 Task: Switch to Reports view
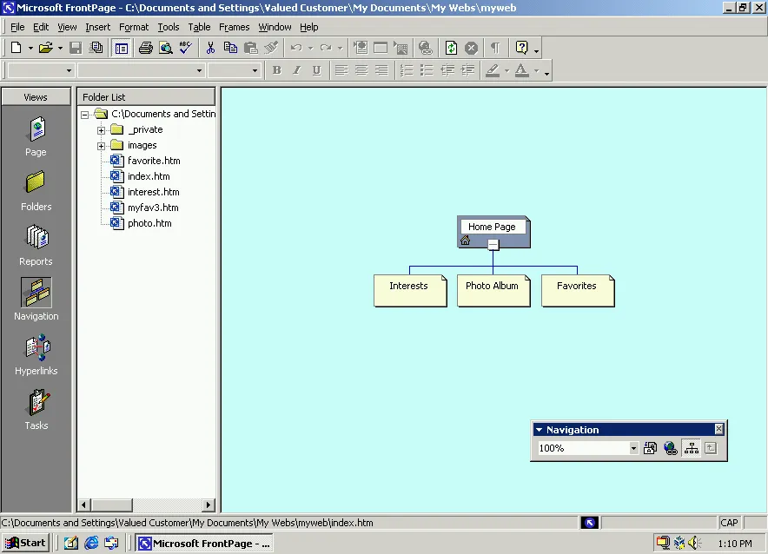[x=36, y=244]
